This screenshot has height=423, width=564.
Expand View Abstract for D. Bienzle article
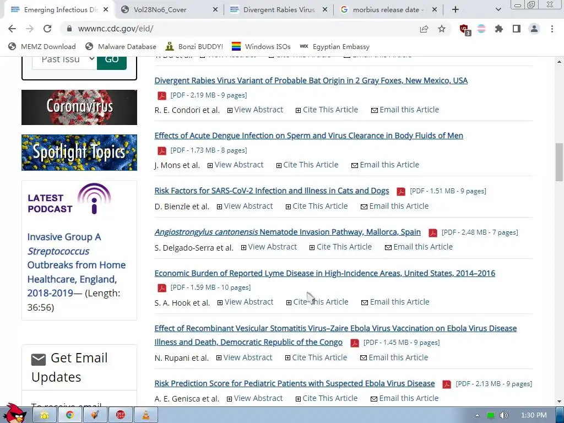click(245, 206)
